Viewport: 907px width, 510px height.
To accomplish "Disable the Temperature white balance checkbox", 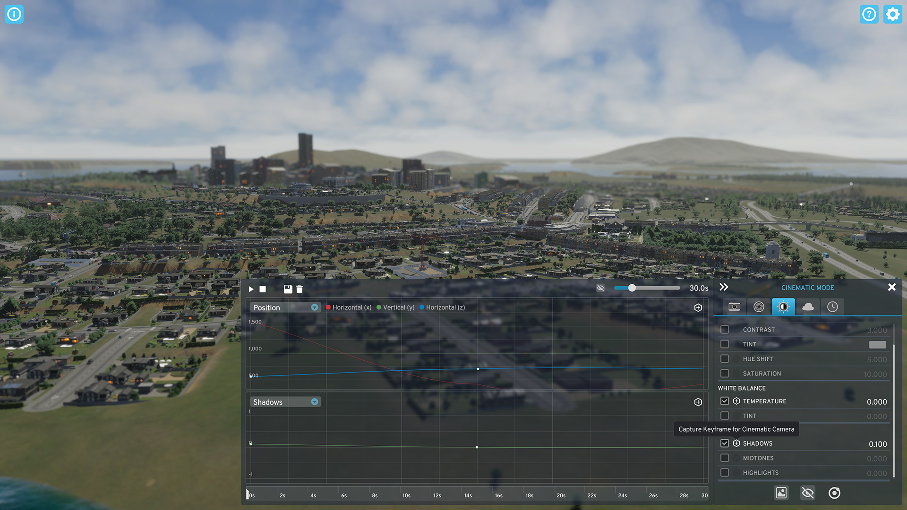I will click(724, 401).
